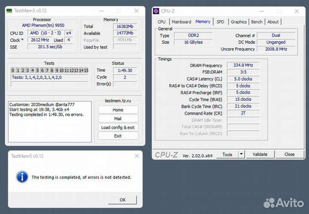309x214 pixels.
Task: Click the empty Error(s) field
Action: (125, 84)
